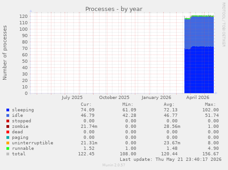Click the total legend color swatch
The image size is (228, 170).
[x=8, y=154]
